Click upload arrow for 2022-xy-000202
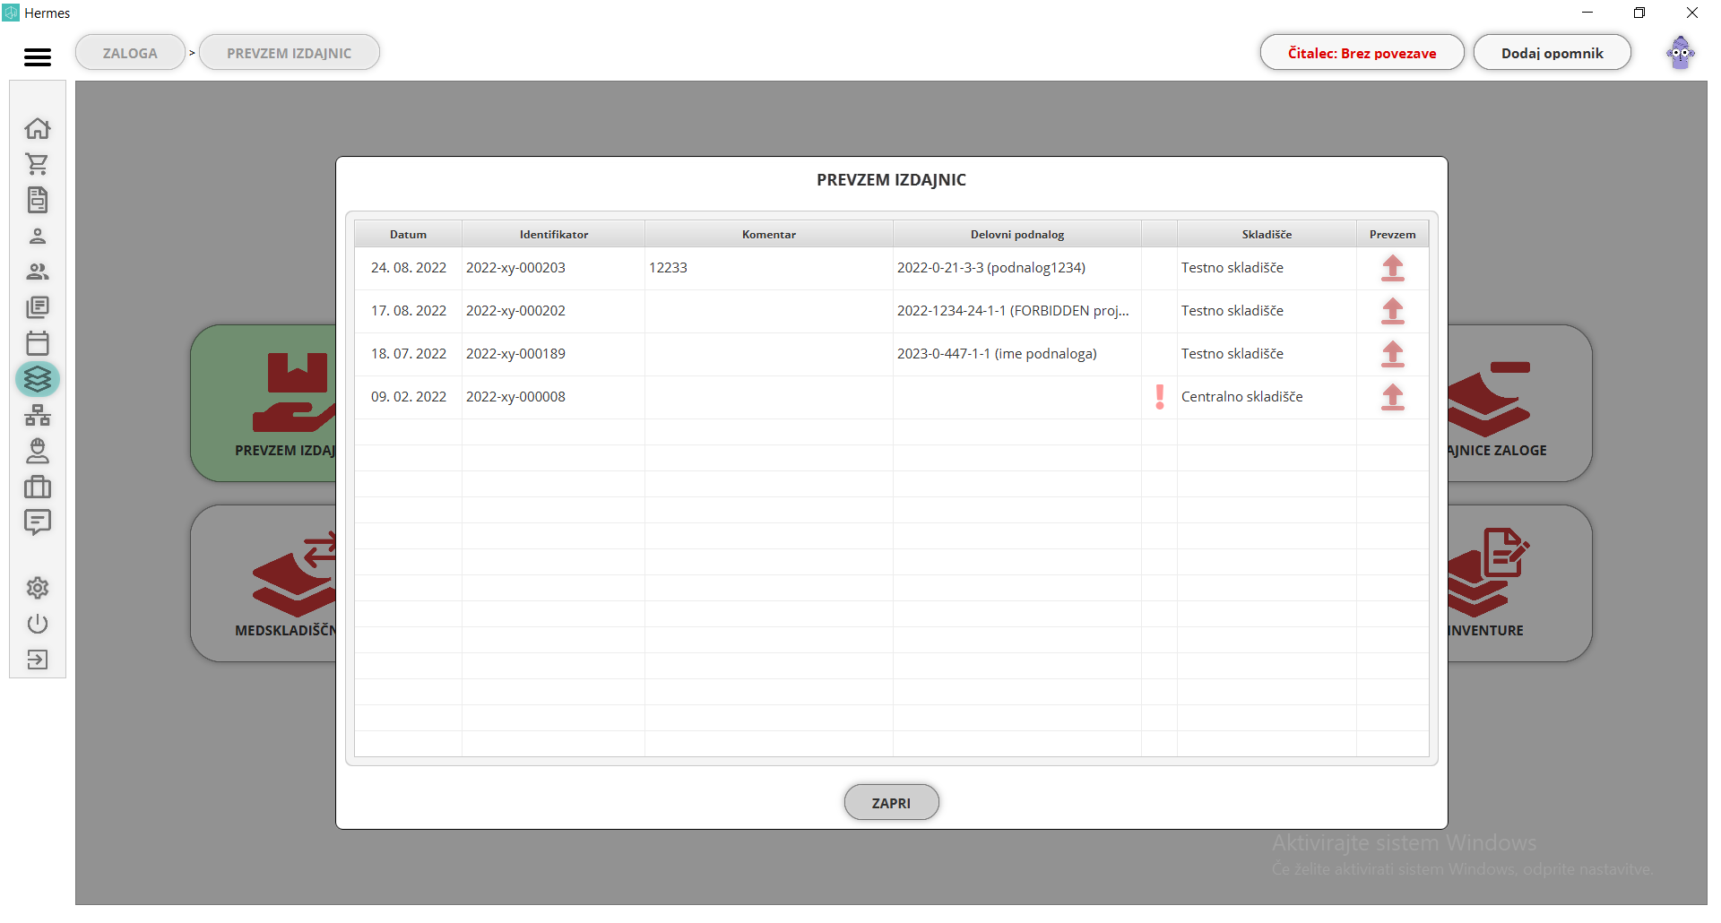Viewport: 1721px width, 923px height. point(1392,311)
